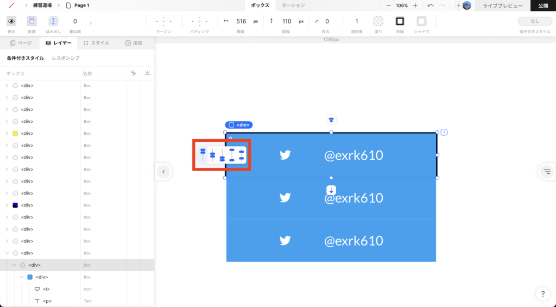The height and width of the screenshot is (307, 556).
Task: Click the 横幅 width field showing 516
Action: [241, 21]
